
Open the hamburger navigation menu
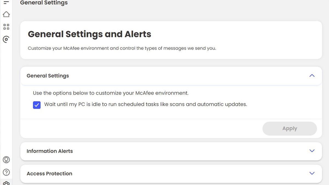(x=6, y=2)
